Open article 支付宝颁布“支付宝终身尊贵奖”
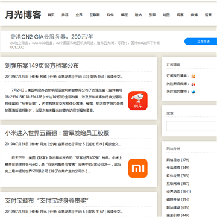Image resolution: width=217 pixels, height=217 pixels. tap(47, 201)
